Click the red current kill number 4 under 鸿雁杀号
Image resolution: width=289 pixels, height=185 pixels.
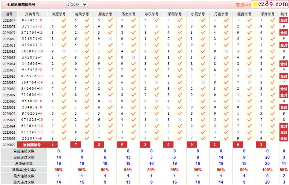(x=52, y=145)
